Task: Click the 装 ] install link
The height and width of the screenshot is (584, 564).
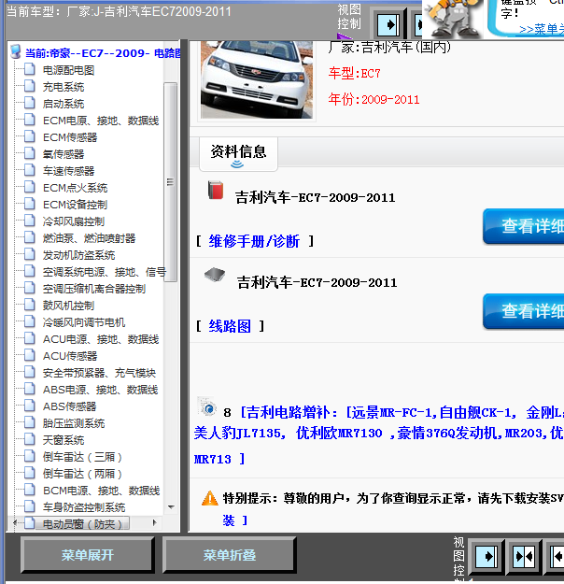Action: (x=235, y=520)
